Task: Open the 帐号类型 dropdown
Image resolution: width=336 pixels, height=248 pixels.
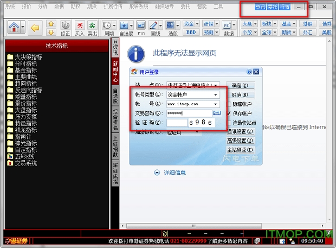Action: [x=216, y=94]
